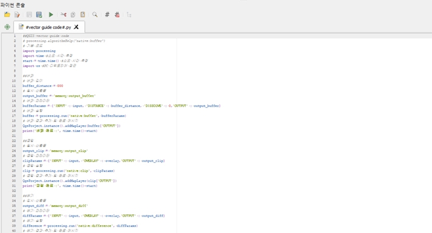Click the clipParams definition line
Screen dimensions: 432x233
93,161
